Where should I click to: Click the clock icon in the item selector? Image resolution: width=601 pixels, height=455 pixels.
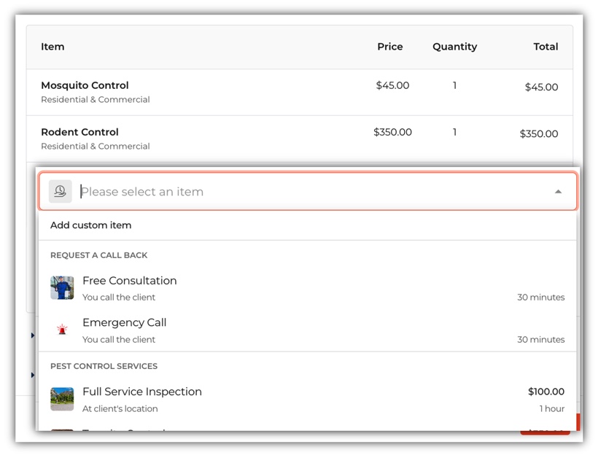point(61,192)
